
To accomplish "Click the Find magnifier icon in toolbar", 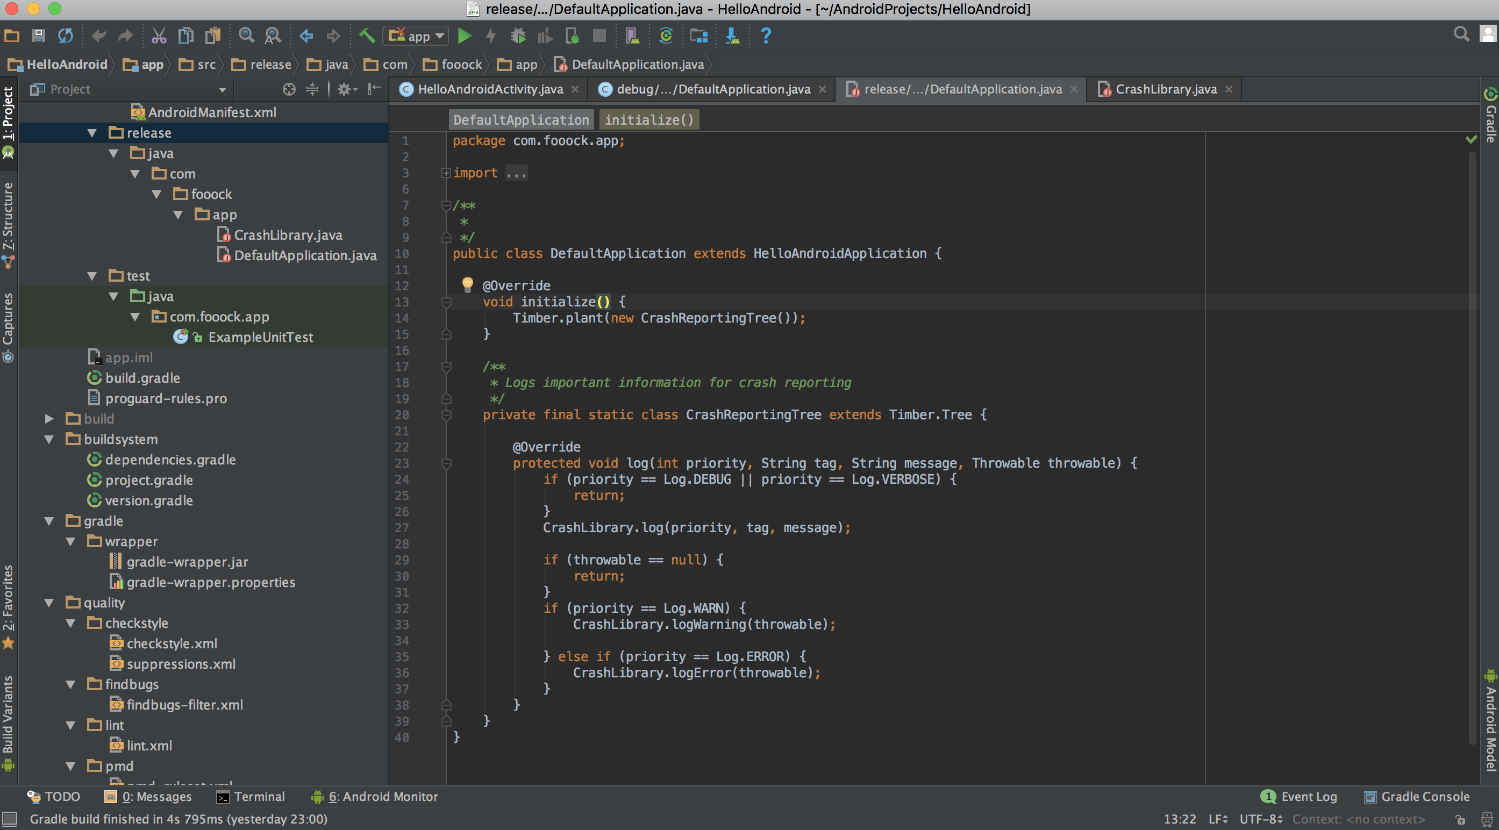I will tap(246, 36).
